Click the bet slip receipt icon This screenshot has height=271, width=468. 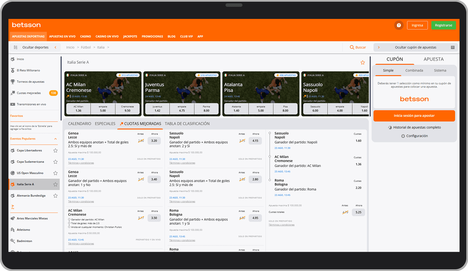(452, 47)
